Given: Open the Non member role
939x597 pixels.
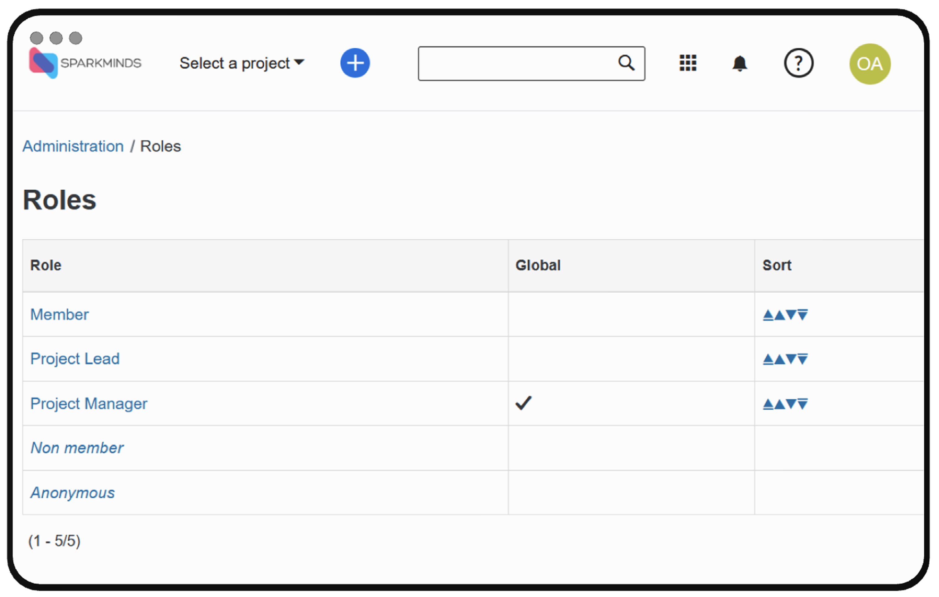Looking at the screenshot, I should (77, 448).
